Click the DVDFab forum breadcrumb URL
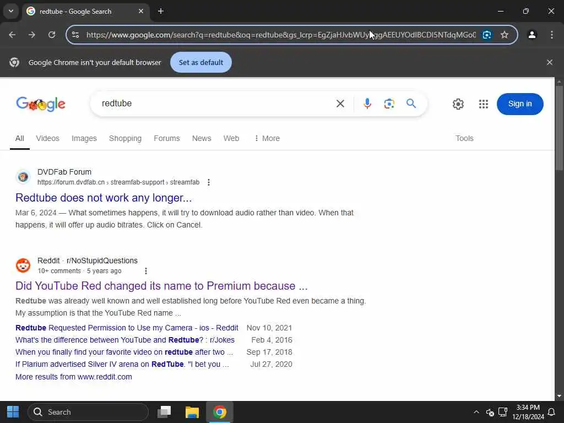Screen dimensions: 564x423 pos(118,182)
